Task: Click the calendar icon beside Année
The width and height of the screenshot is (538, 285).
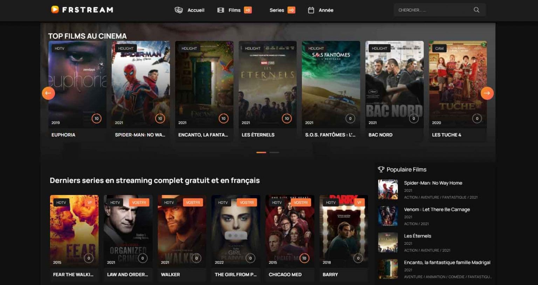Action: tap(311, 10)
